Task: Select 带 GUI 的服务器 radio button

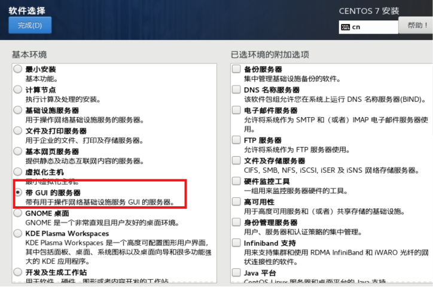Action: point(18,193)
